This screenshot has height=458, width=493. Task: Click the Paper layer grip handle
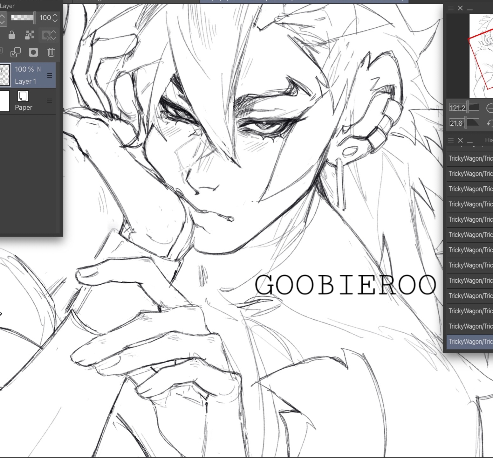[50, 101]
